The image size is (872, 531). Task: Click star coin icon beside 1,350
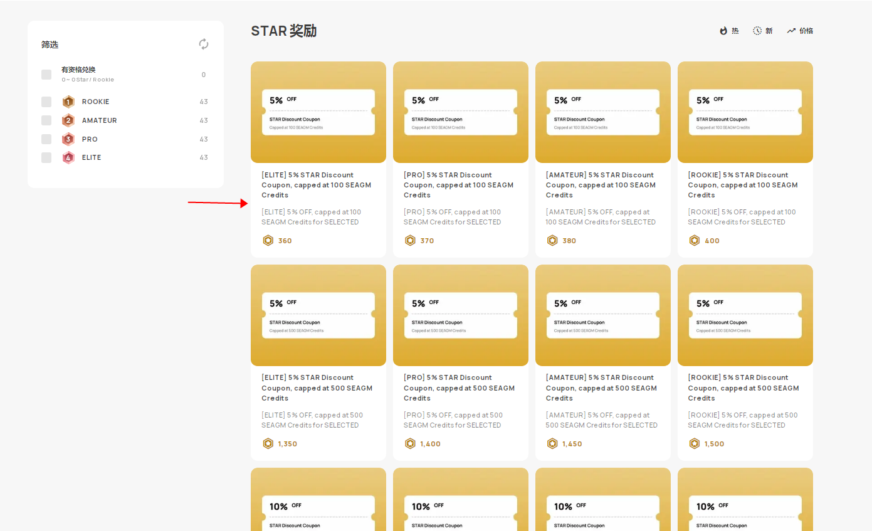[x=268, y=444]
